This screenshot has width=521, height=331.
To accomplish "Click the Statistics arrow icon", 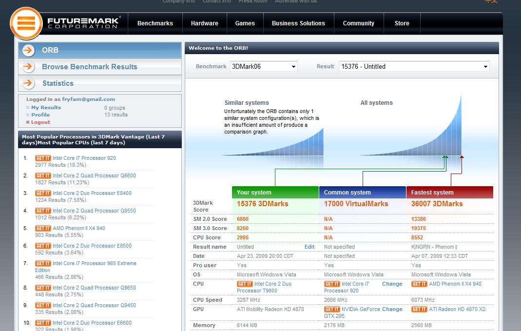I will pos(29,83).
